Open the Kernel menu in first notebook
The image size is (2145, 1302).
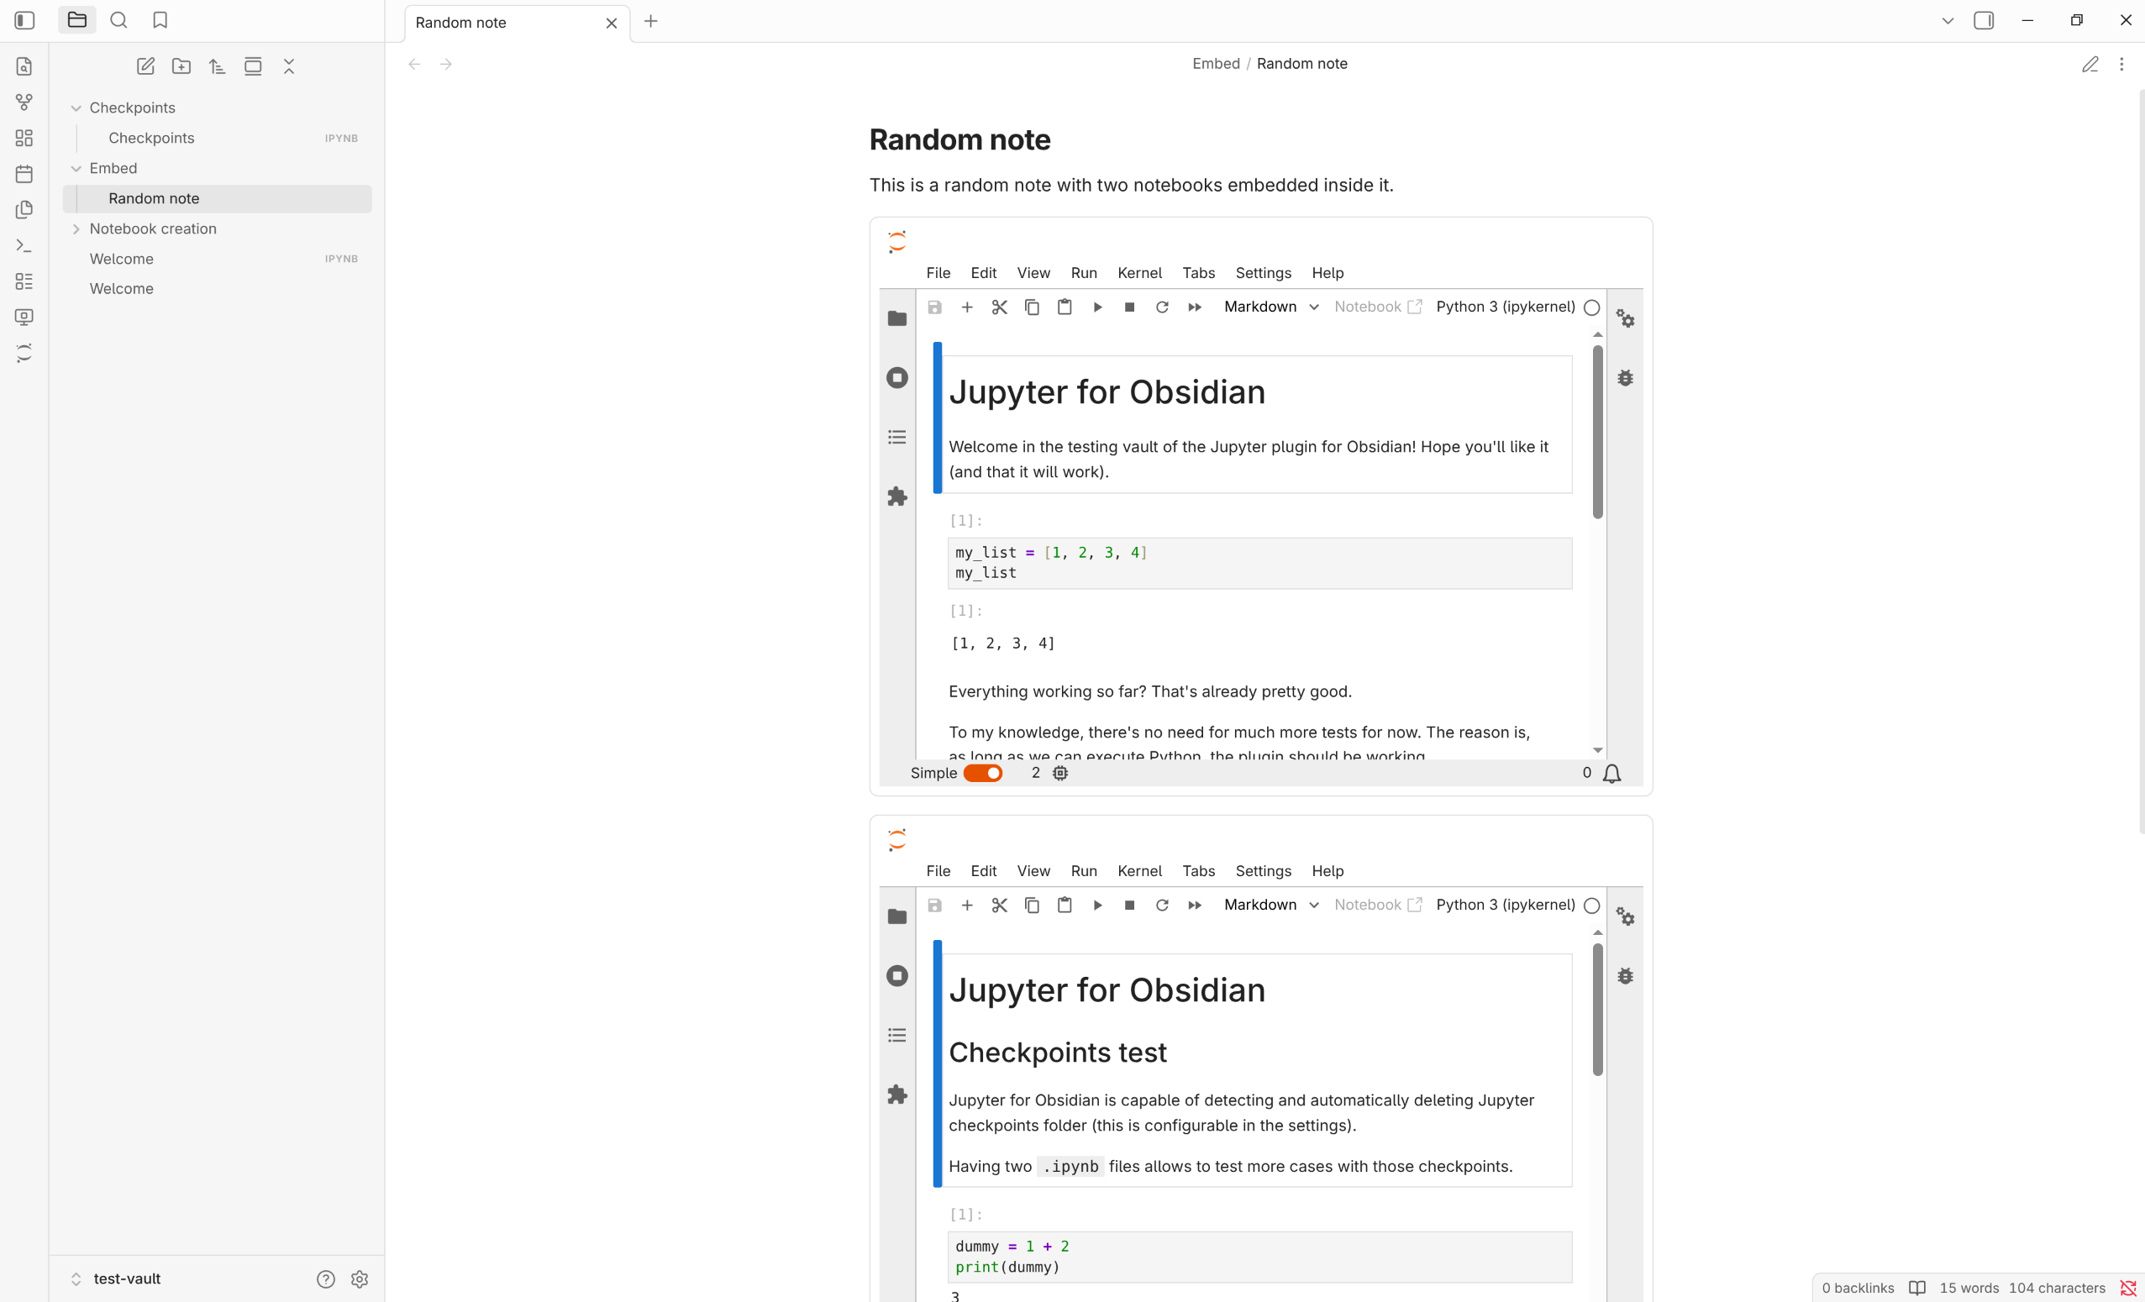pyautogui.click(x=1139, y=272)
